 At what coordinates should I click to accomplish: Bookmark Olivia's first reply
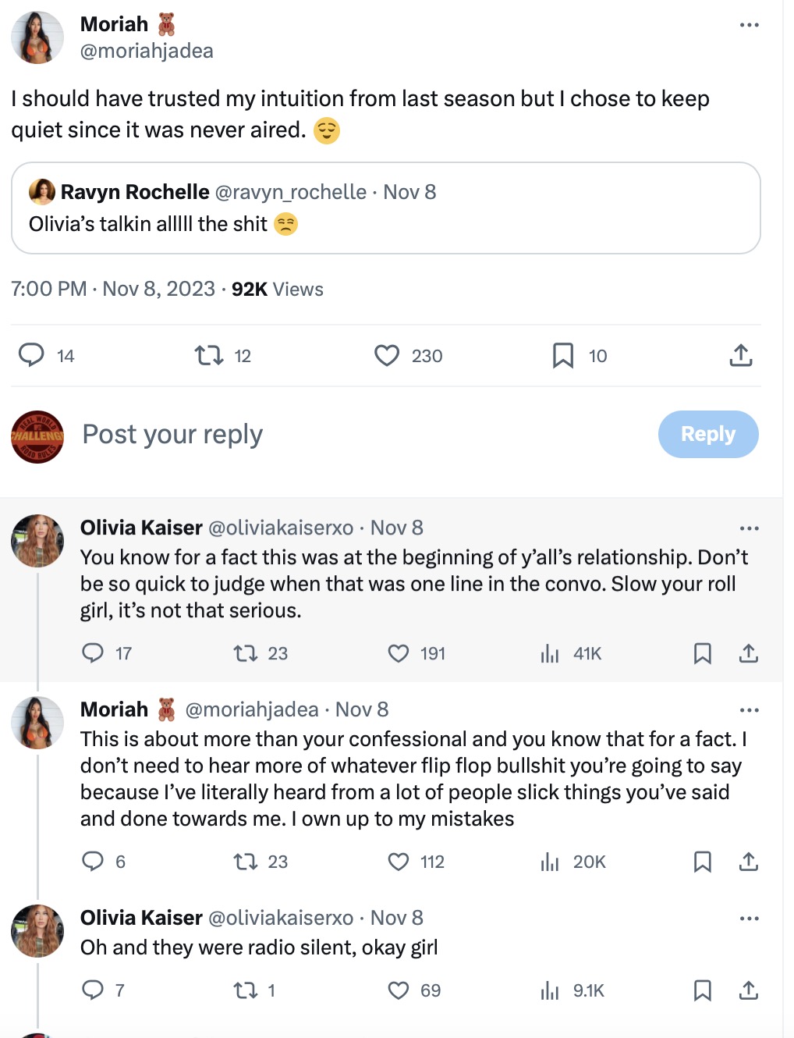(702, 653)
